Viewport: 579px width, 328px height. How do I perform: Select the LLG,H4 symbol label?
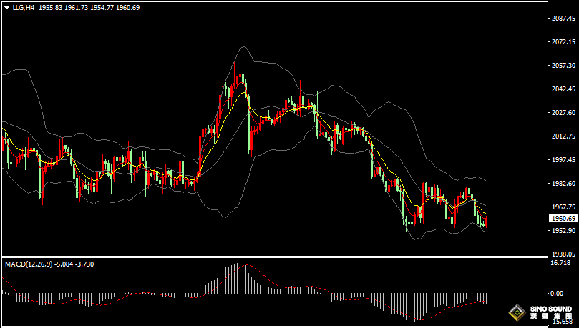point(24,7)
